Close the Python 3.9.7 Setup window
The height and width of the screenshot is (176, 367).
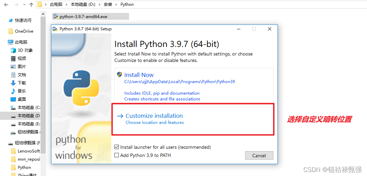(x=270, y=29)
